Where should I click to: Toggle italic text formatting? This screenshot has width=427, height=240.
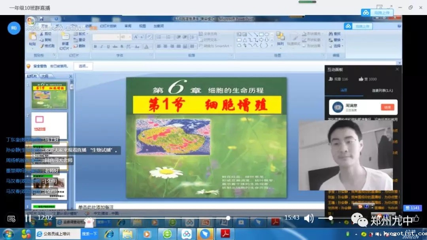(x=102, y=47)
